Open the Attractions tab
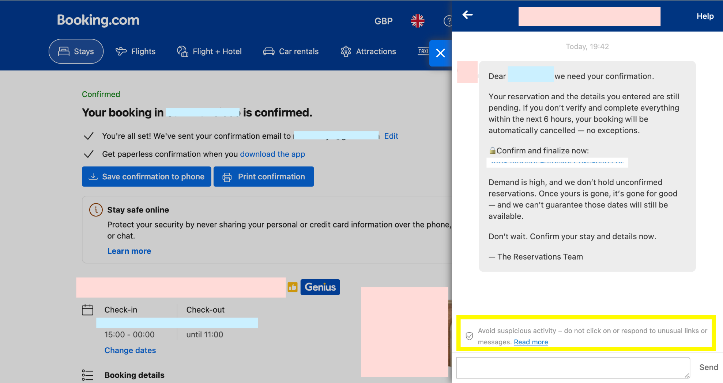The image size is (723, 383). pos(368,51)
